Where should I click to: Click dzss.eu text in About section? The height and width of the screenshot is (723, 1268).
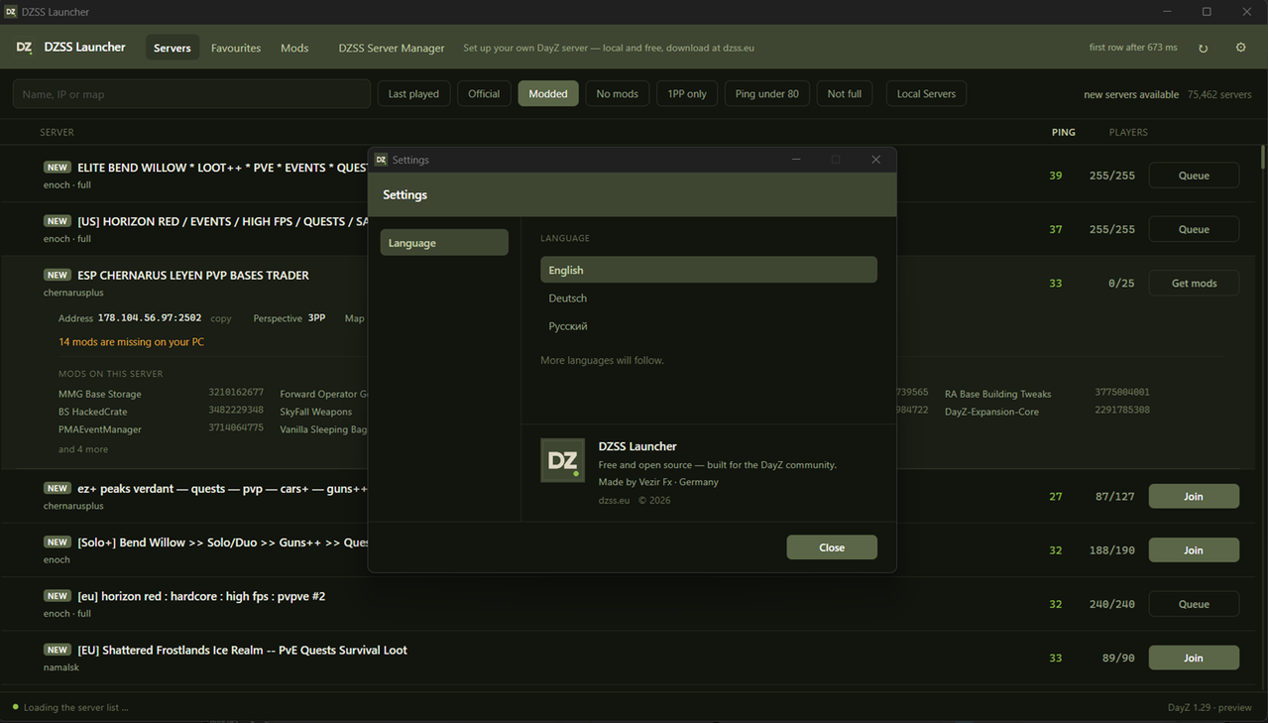point(614,501)
